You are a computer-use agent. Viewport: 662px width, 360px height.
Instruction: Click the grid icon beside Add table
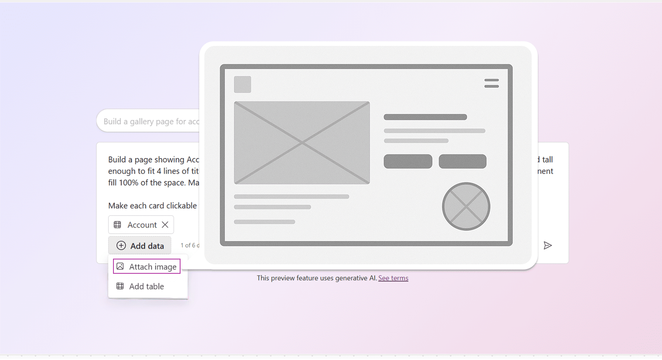[120, 286]
